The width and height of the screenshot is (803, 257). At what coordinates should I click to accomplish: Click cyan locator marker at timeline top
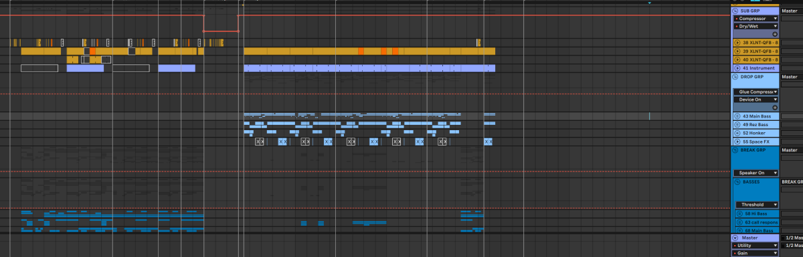pyautogui.click(x=649, y=3)
